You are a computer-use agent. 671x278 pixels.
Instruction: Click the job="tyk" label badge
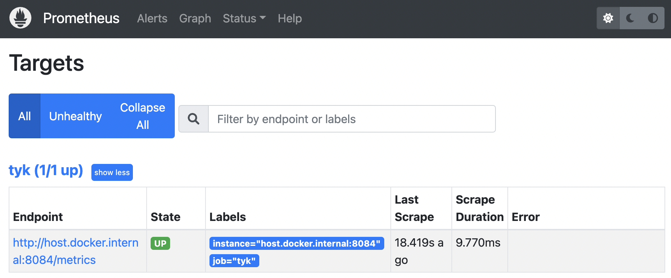(234, 261)
